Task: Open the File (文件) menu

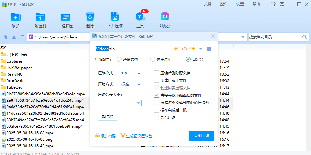Action: 208,4
